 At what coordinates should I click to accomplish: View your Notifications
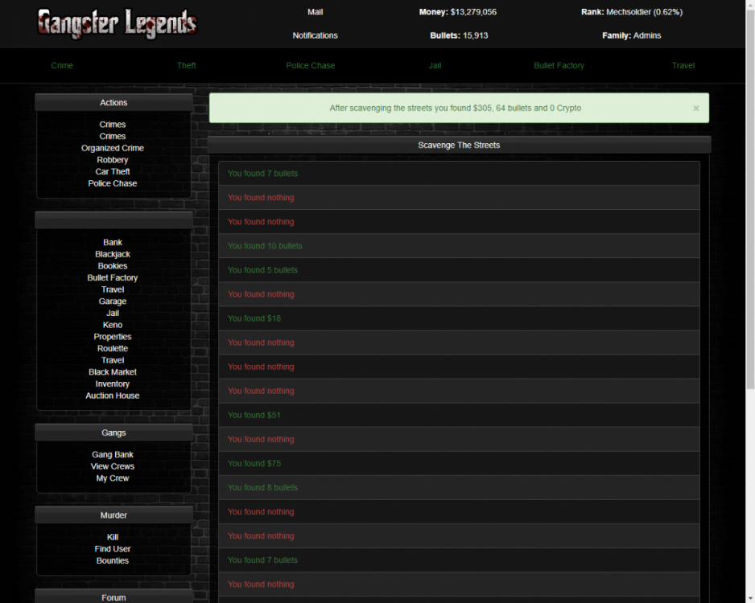[x=315, y=35]
